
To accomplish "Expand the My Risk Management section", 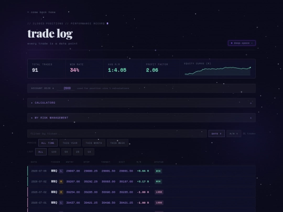I will point(141,118).
